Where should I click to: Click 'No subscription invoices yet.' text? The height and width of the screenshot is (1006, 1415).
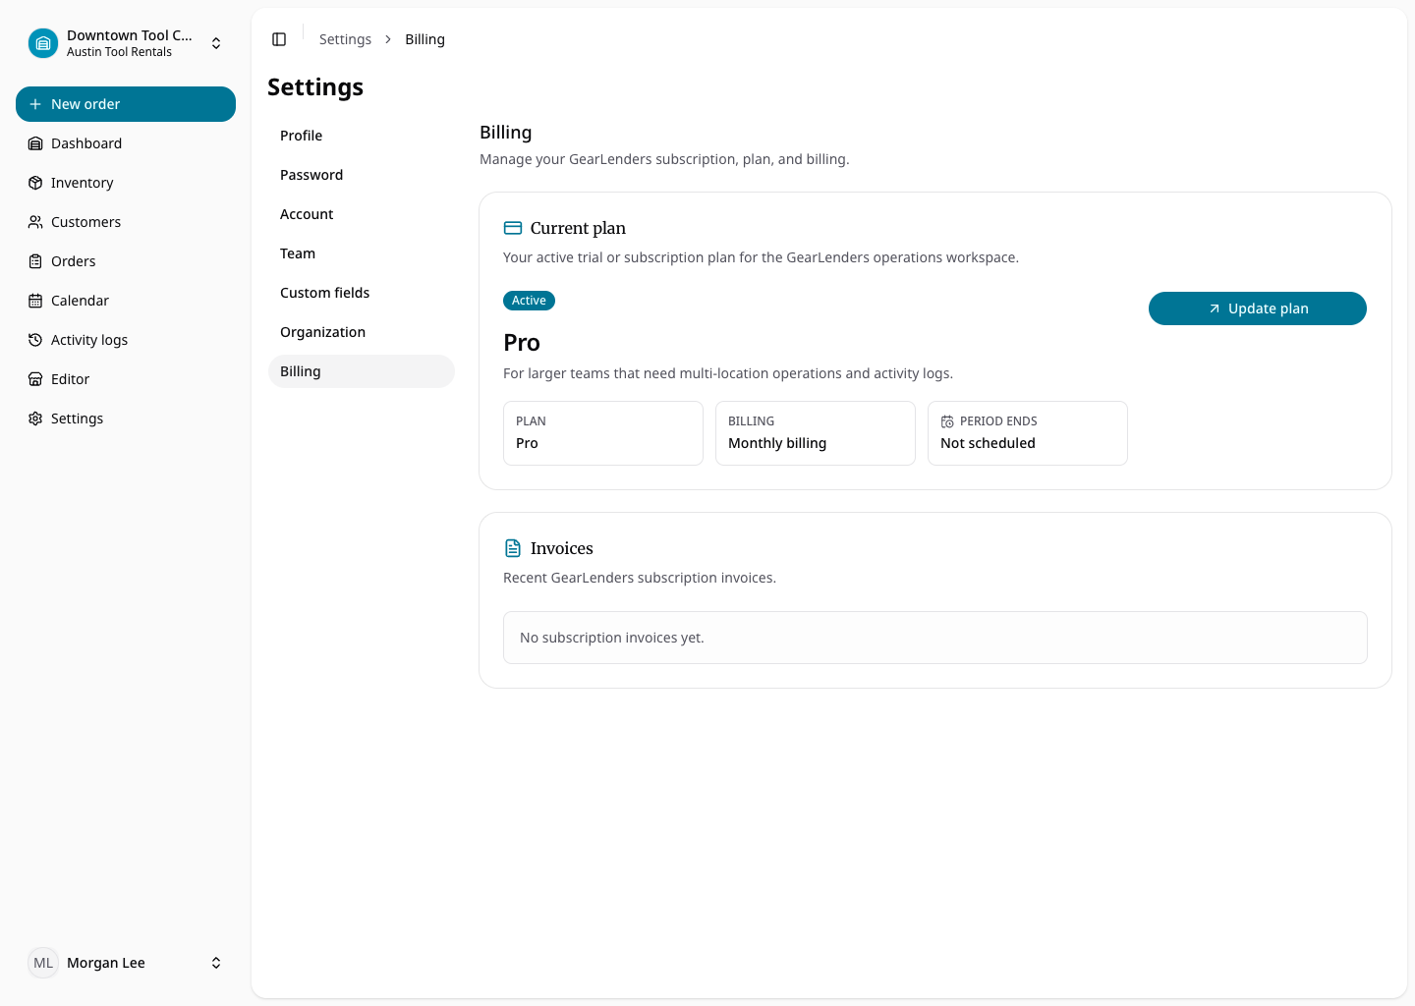tap(612, 638)
